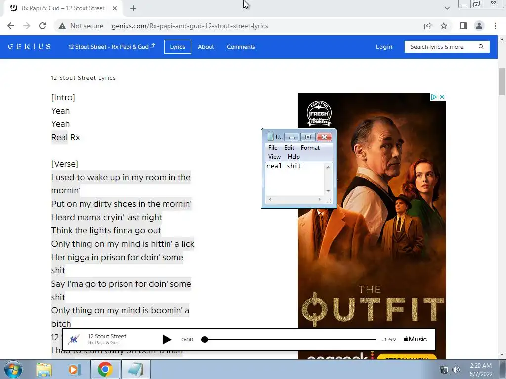This screenshot has width=506, height=379.
Task: Bookmark this page with the star icon
Action: coord(444,26)
